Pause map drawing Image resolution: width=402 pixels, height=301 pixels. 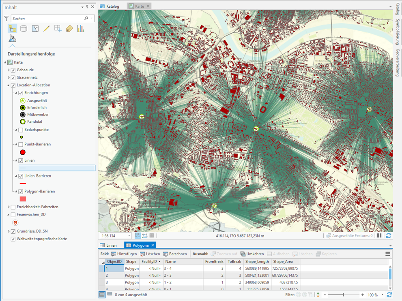[x=379, y=235]
